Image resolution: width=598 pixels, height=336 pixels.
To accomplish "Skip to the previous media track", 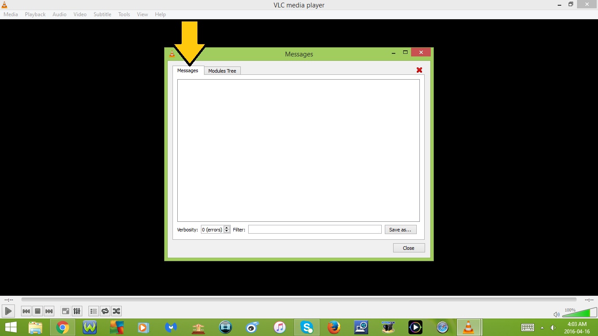I will (26, 311).
